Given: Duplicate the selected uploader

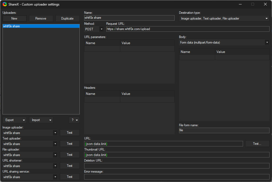Looking at the screenshot, I should click(67, 18).
